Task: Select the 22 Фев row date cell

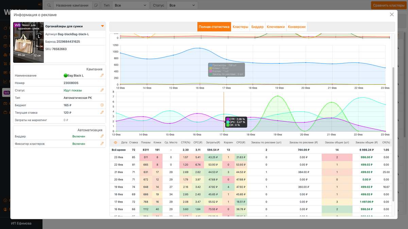Action: click(119, 165)
